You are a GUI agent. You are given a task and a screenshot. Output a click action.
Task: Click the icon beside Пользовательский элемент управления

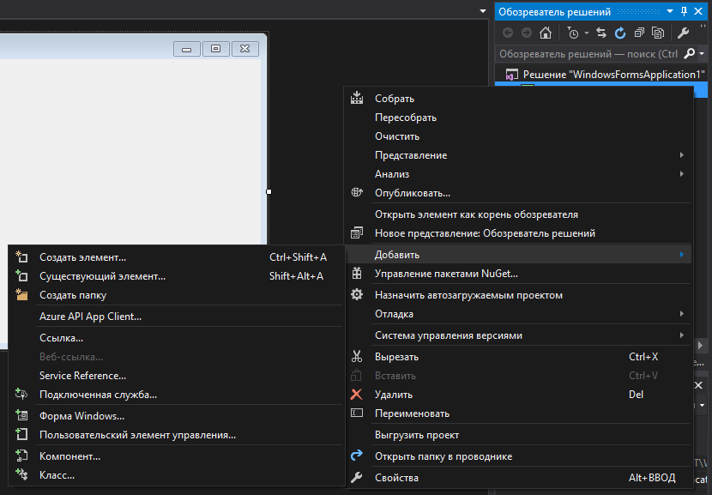click(21, 435)
